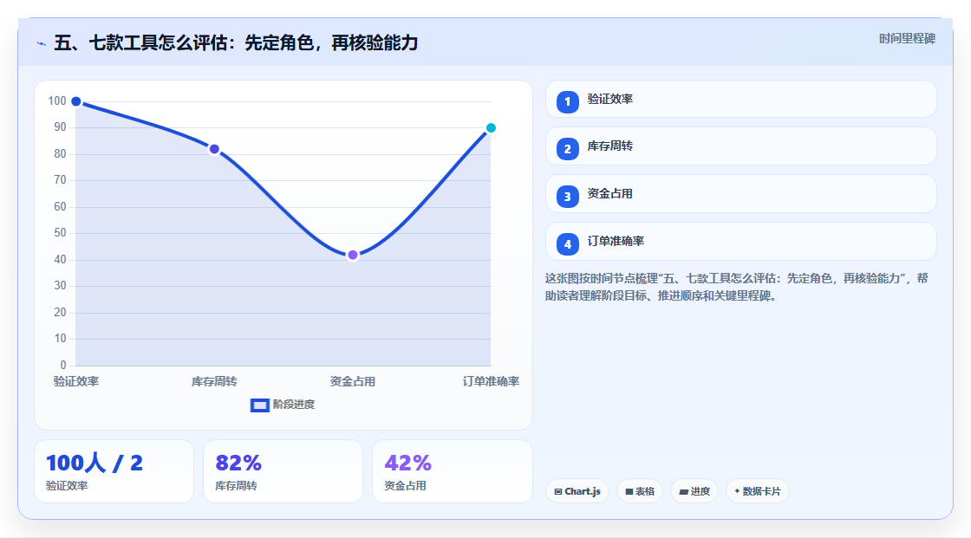This screenshot has height=538, width=971.
Task: Select the Chart.js tag
Action: (x=577, y=491)
